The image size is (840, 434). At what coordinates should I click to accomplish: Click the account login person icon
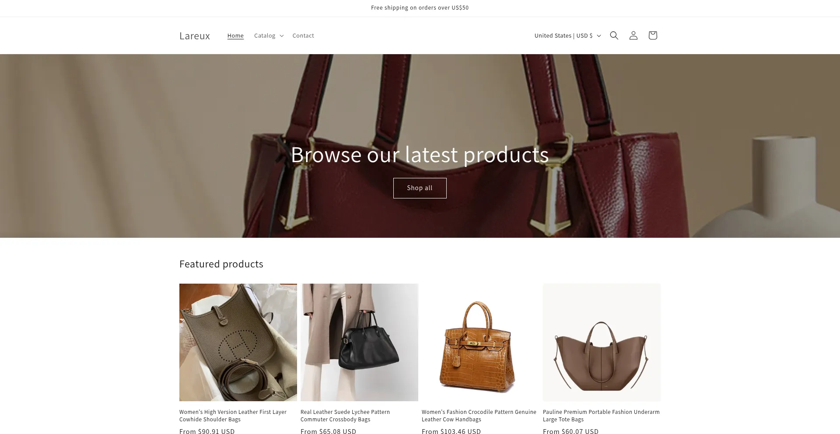tap(633, 35)
